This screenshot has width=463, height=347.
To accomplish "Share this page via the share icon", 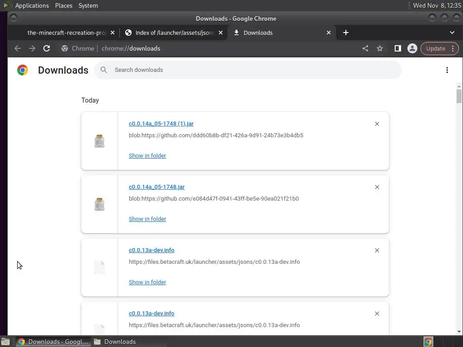I will 365,48.
